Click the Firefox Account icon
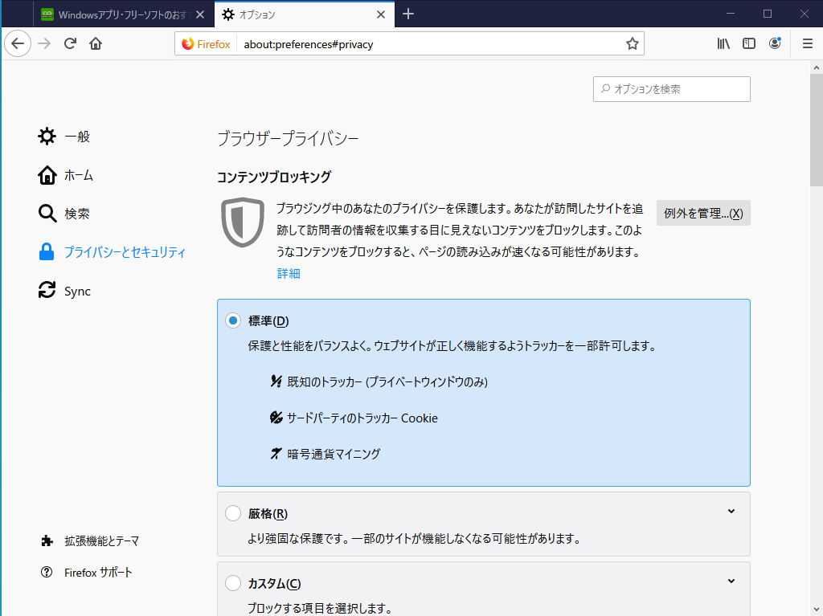This screenshot has width=823, height=616. 774,43
